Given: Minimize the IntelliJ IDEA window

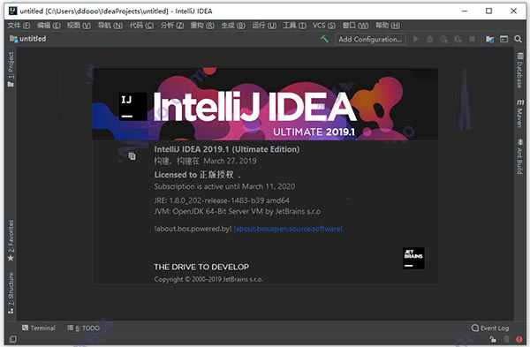Looking at the screenshot, I should coord(465,11).
